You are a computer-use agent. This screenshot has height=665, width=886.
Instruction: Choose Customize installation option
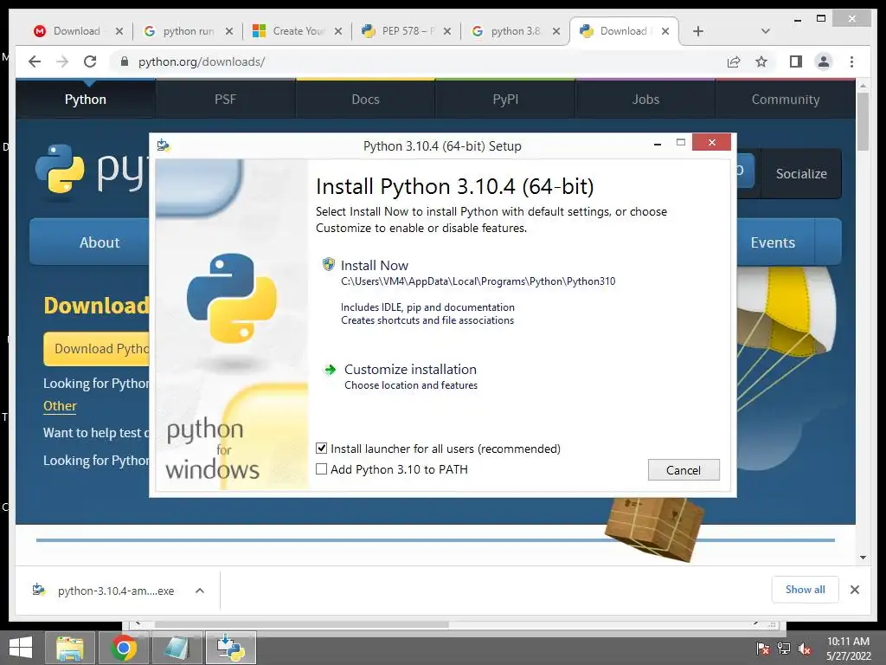[x=410, y=369]
